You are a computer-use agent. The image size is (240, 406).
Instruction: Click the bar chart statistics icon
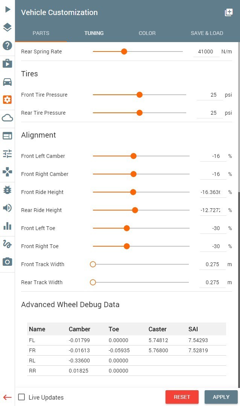8,226
